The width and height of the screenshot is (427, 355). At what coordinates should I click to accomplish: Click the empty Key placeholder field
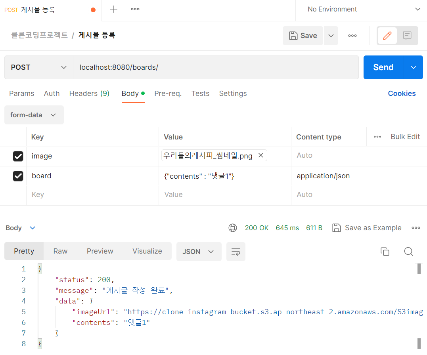tap(93, 195)
